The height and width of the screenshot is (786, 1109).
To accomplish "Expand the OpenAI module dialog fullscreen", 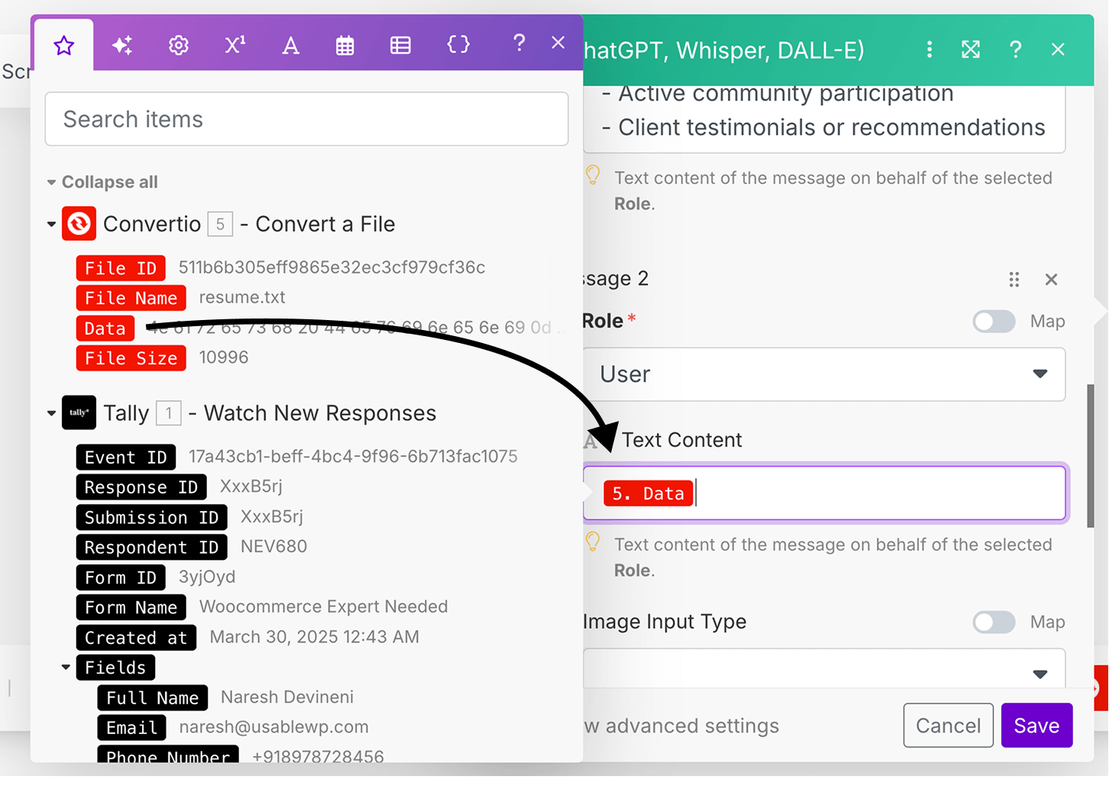I will pyautogui.click(x=971, y=50).
